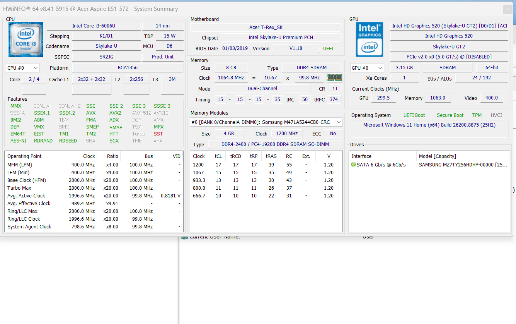Click the AVX2 feature label
This screenshot has height=324, width=516.
tap(115, 113)
